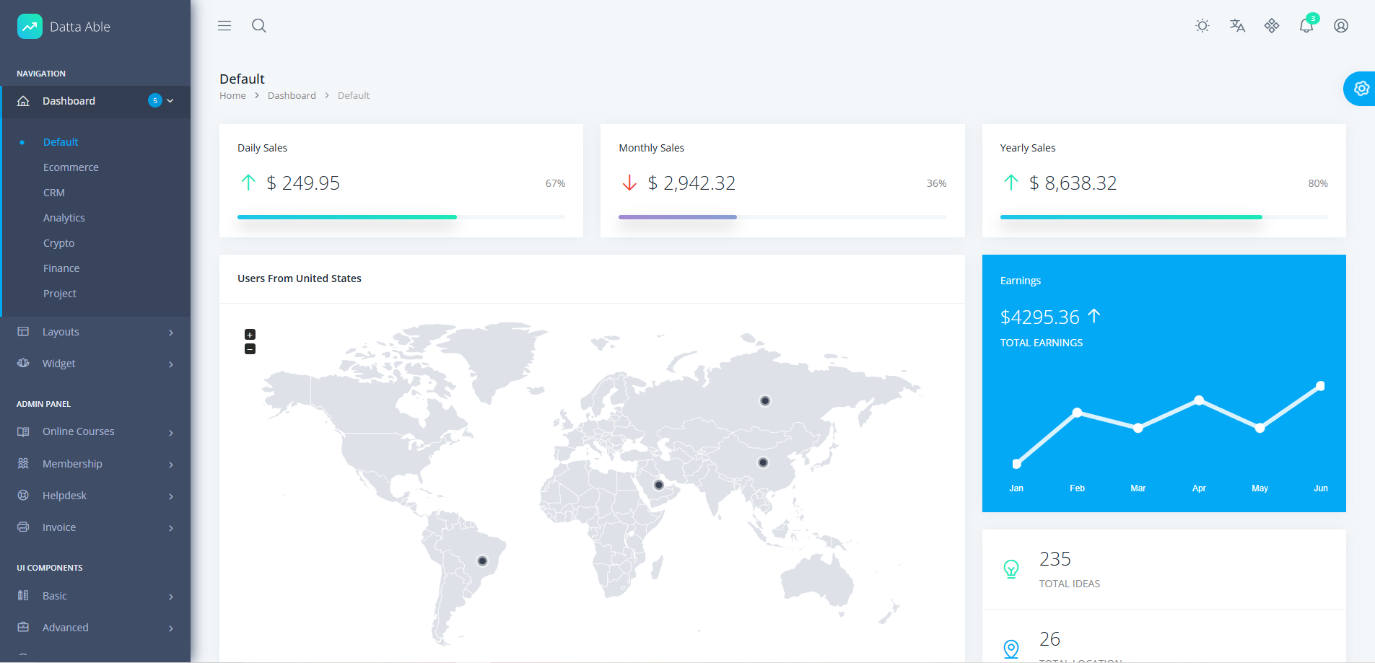1375x663 pixels.
Task: Select Analytics dashboard menu item
Action: tap(64, 218)
